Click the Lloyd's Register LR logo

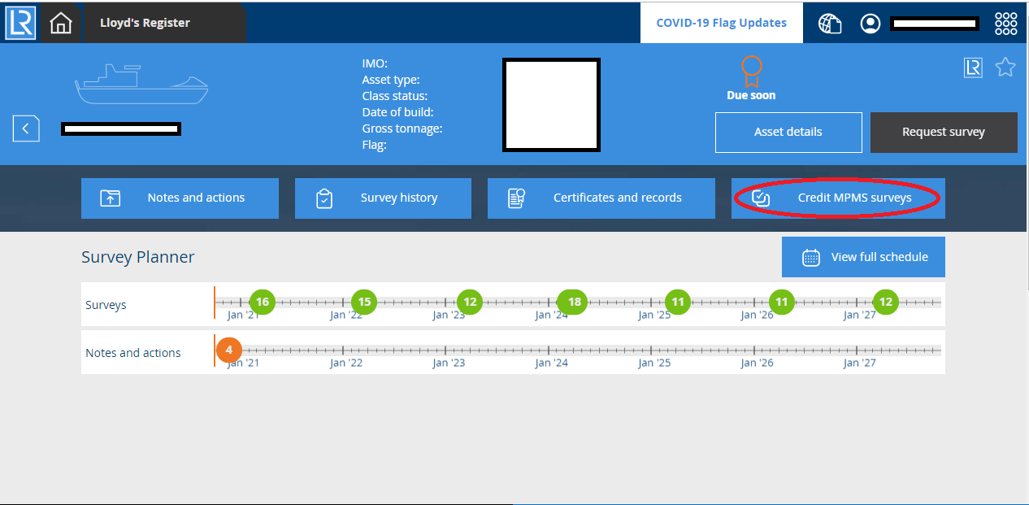point(20,23)
